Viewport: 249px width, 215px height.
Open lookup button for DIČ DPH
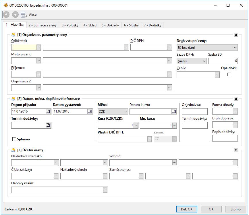[169, 47]
